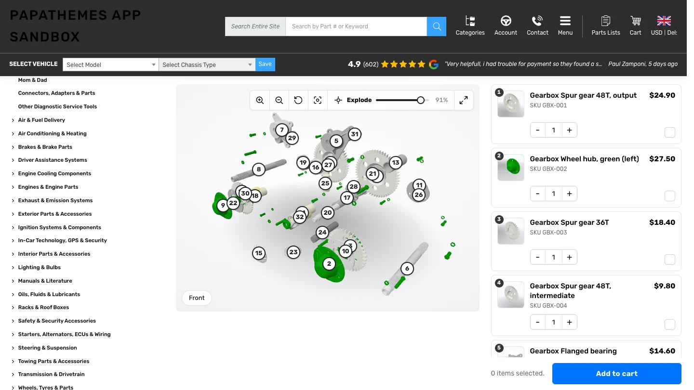
Task: Expand the Brakes & Brake Parts category
Action: [x=45, y=147]
